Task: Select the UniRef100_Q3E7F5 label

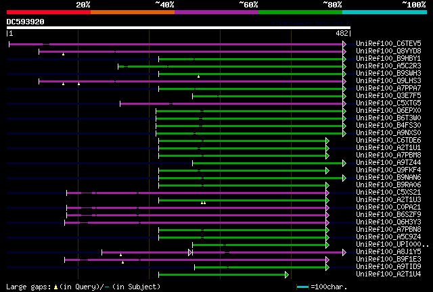Action: point(388,96)
